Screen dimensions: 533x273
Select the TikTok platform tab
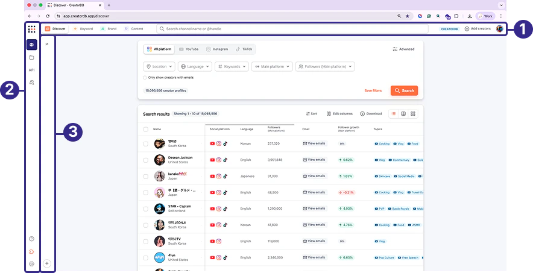[244, 49]
